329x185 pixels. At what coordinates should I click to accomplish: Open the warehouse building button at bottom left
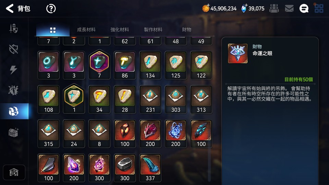(x=14, y=172)
